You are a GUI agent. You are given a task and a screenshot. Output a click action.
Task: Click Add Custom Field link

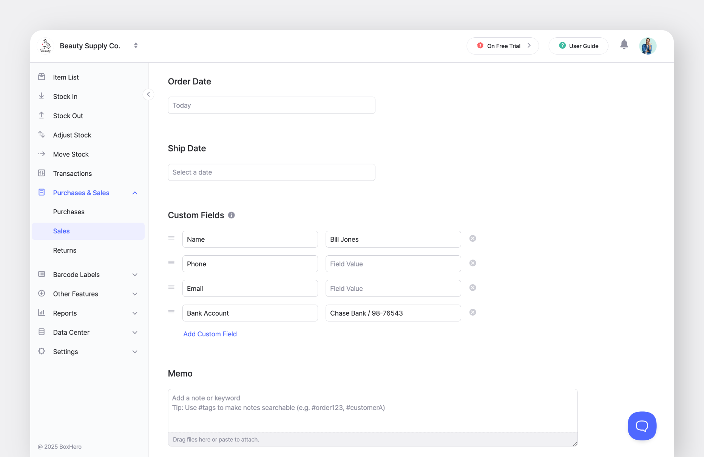[210, 334]
